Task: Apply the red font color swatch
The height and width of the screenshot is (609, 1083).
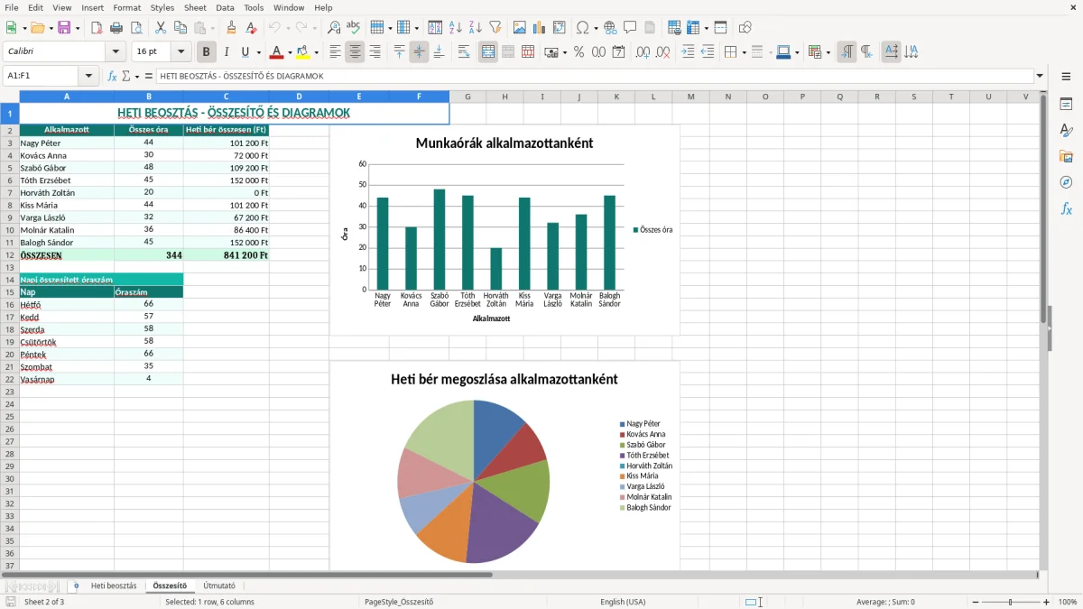Action: [x=277, y=52]
